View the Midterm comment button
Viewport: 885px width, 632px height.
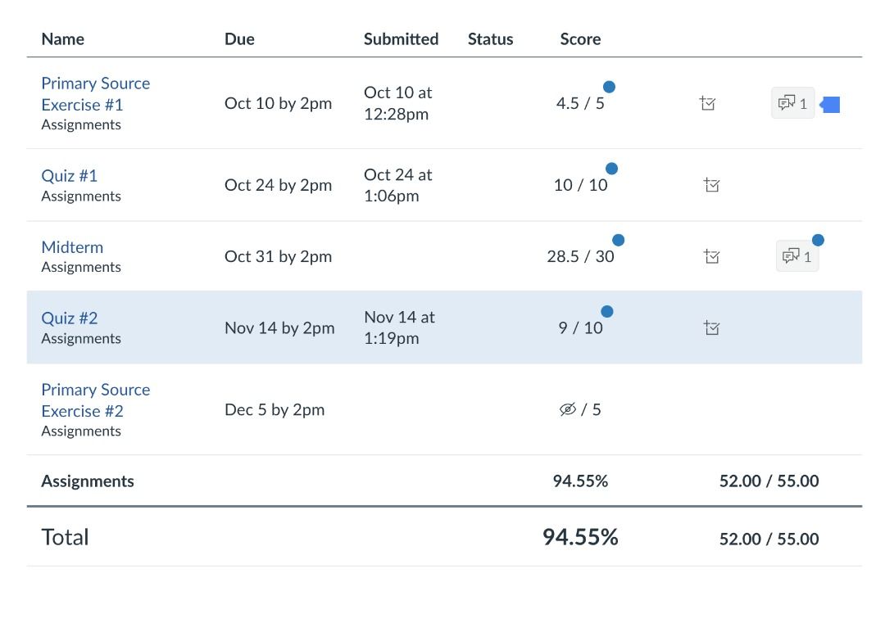(796, 257)
